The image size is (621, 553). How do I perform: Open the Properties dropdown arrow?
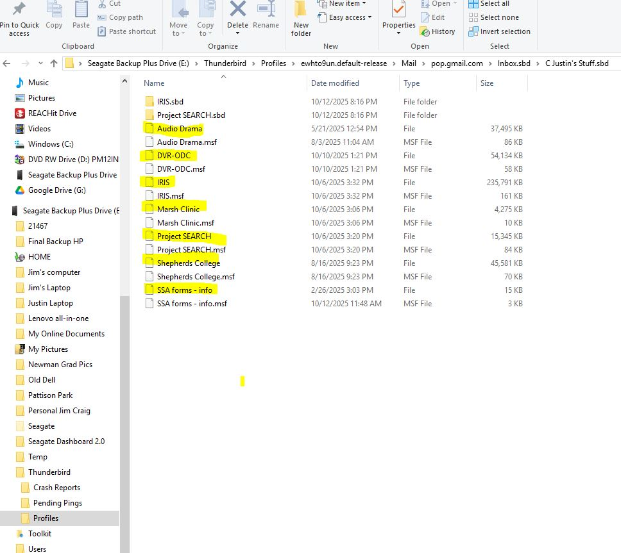click(398, 33)
